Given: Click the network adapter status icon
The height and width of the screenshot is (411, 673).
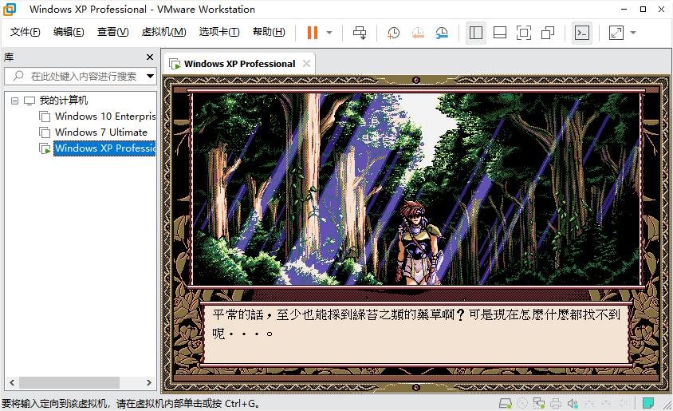Looking at the screenshot, I should click(x=539, y=403).
